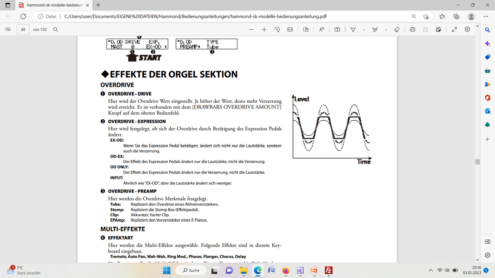
Task: Open the network and volume quick settings
Action: coord(447,270)
